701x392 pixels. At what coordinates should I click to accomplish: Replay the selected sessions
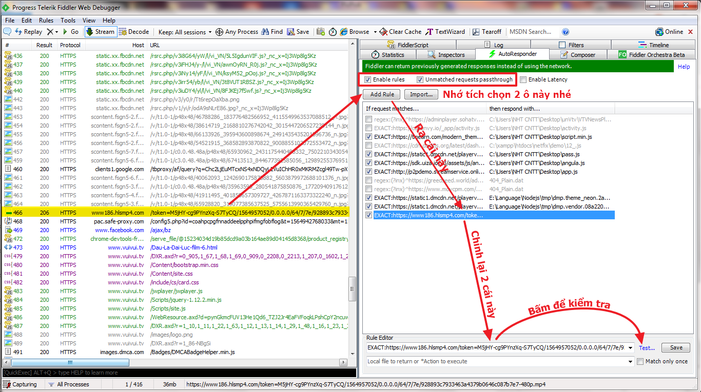(x=29, y=32)
